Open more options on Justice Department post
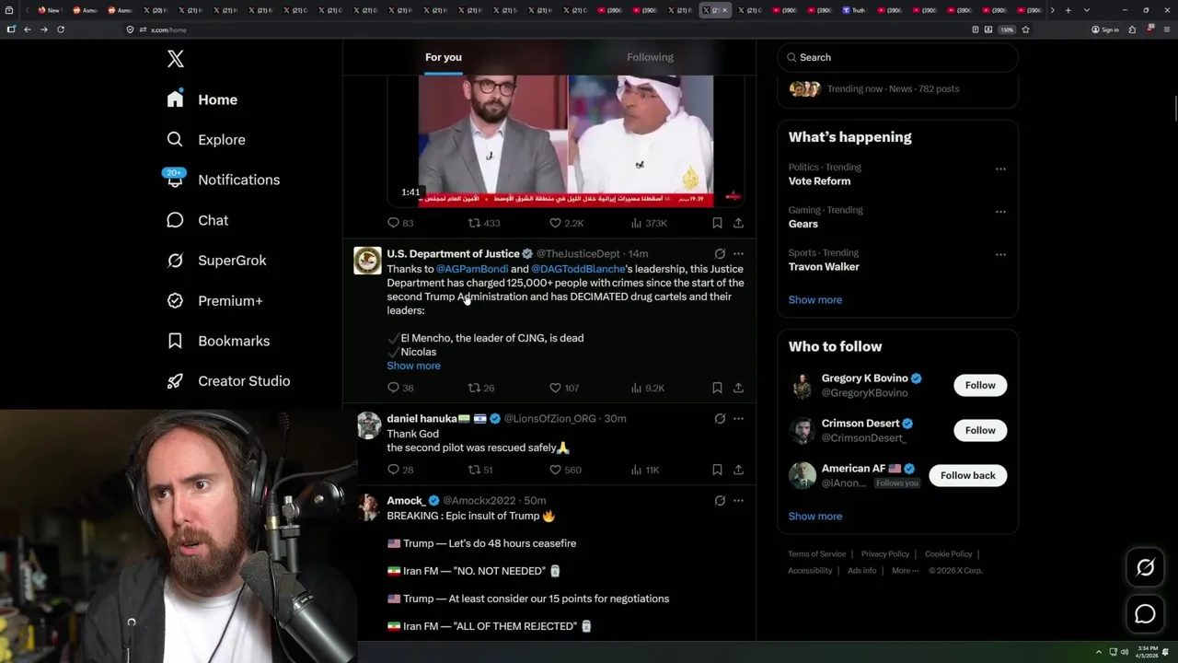 (738, 253)
